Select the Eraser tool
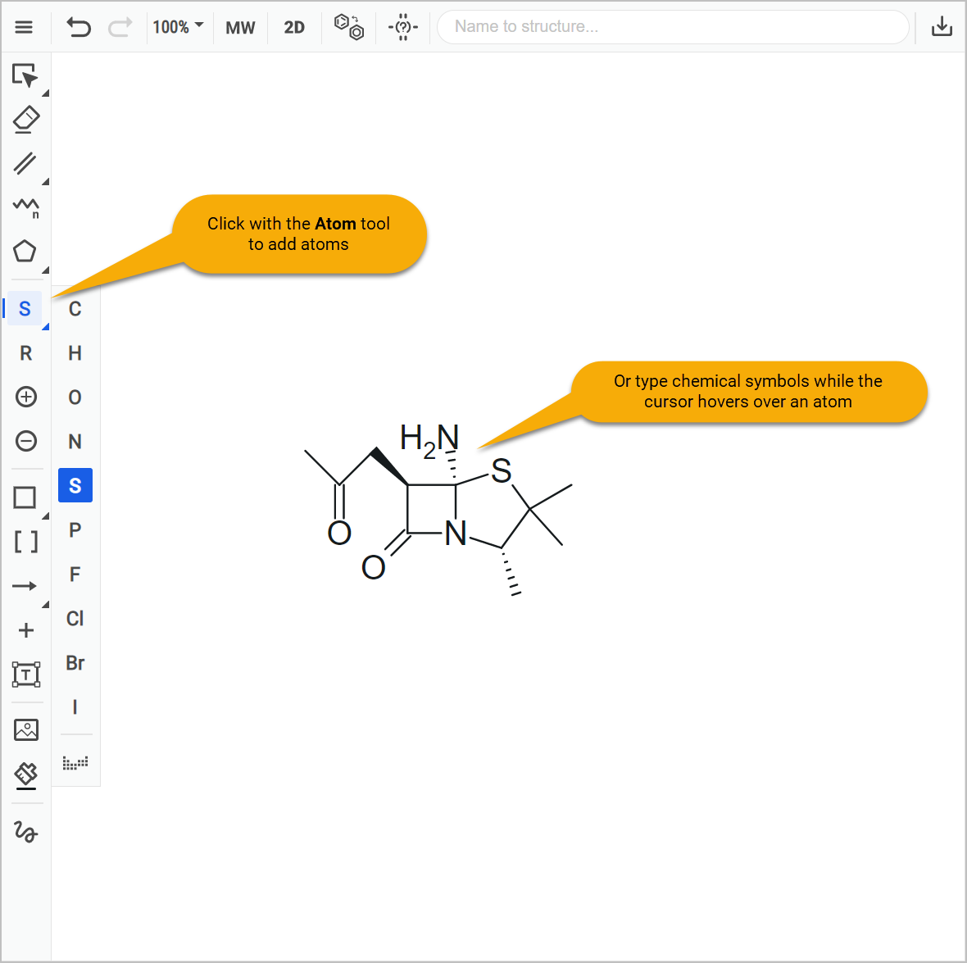 [x=25, y=120]
